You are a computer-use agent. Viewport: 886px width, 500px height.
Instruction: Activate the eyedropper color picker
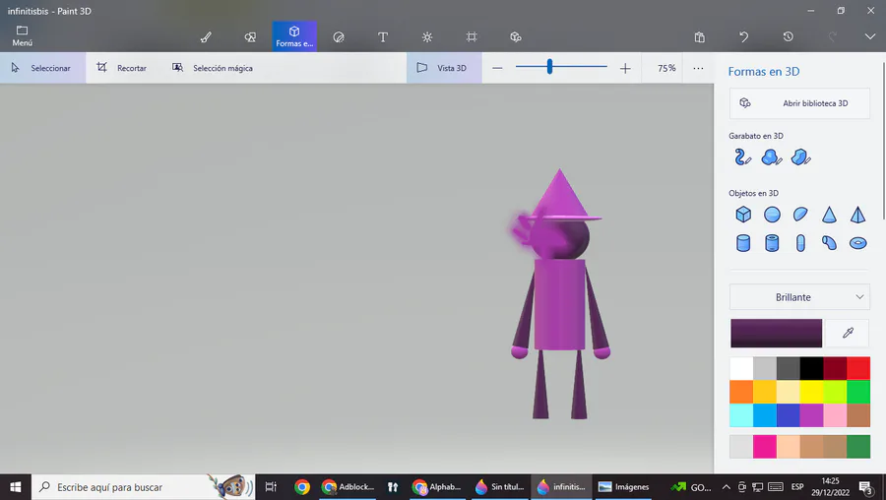pos(848,334)
